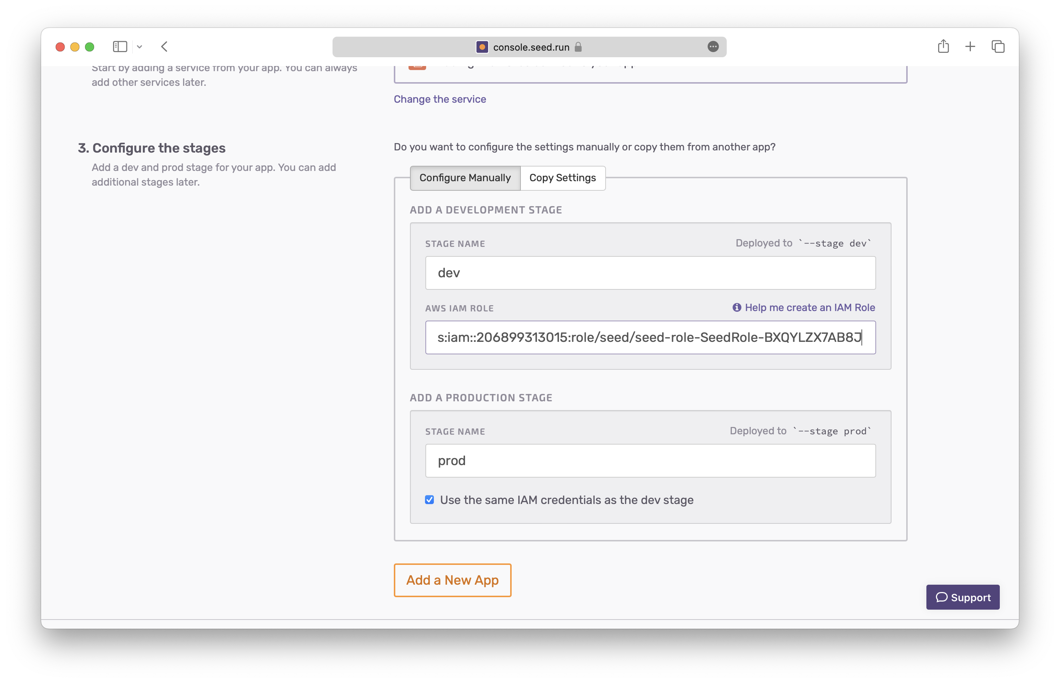Open the page options ellipsis in address bar
The image size is (1060, 683).
[x=712, y=47]
